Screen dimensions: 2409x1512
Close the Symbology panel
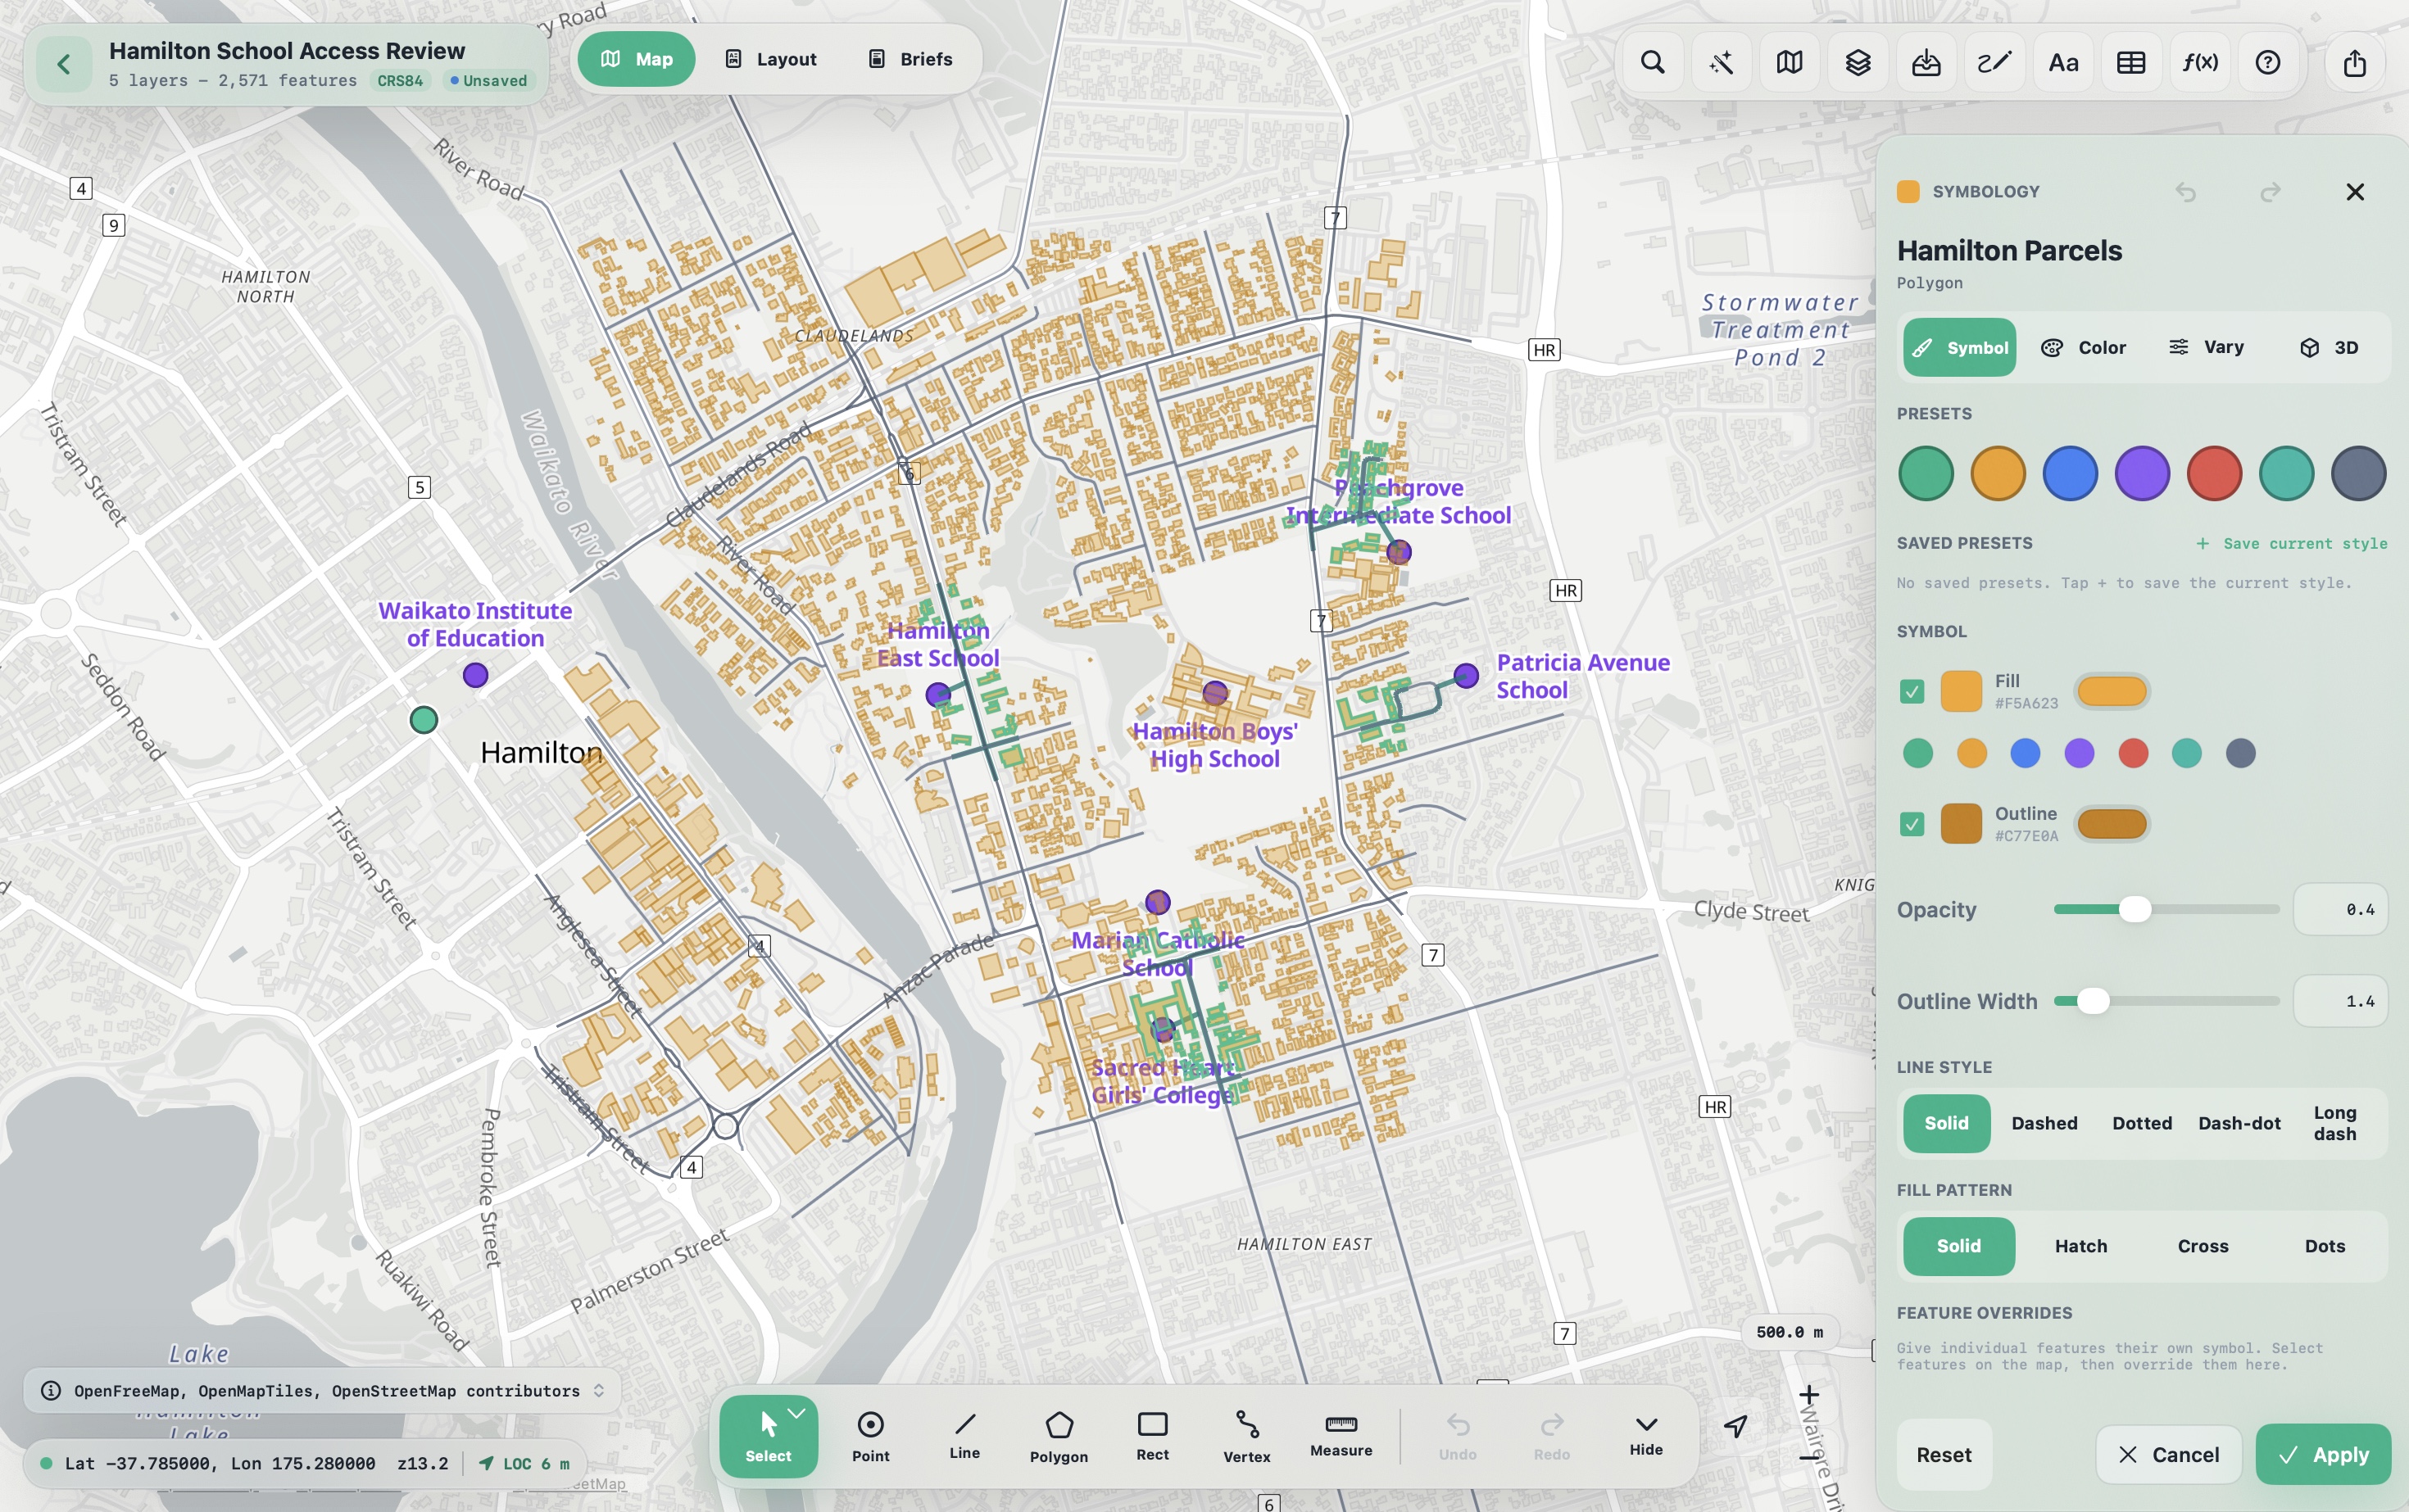click(2355, 192)
